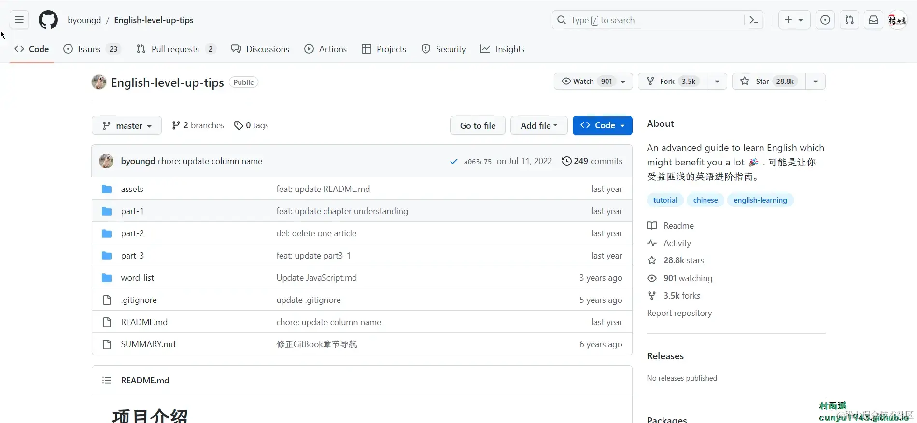The height and width of the screenshot is (423, 917).
Task: Switch to the Pull requests tab
Action: click(176, 49)
